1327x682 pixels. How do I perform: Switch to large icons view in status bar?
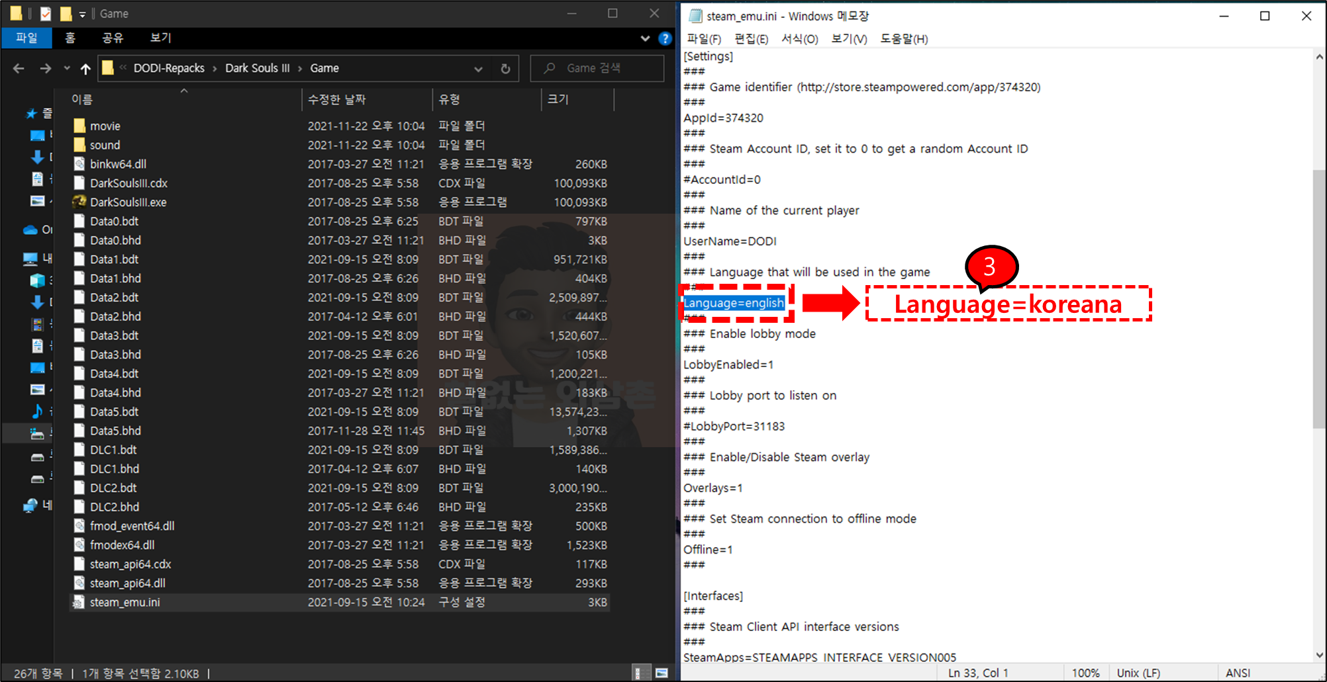point(662,673)
